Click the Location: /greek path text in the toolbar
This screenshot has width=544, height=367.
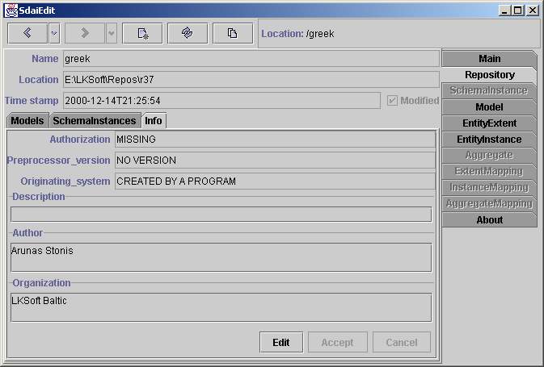tap(297, 34)
